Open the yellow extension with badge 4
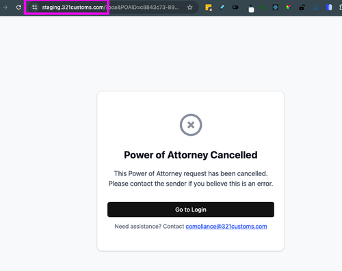 [209, 8]
